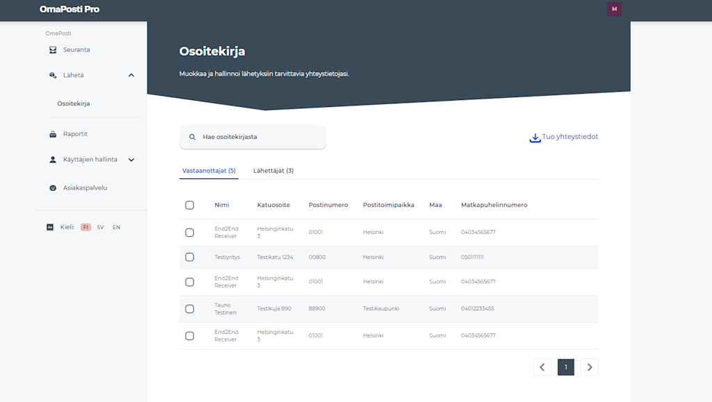
Task: Switch to the Lähettäjät (3) tab
Action: pyautogui.click(x=273, y=170)
